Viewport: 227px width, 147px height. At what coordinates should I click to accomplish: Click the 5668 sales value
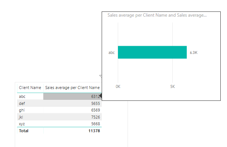[95, 124]
